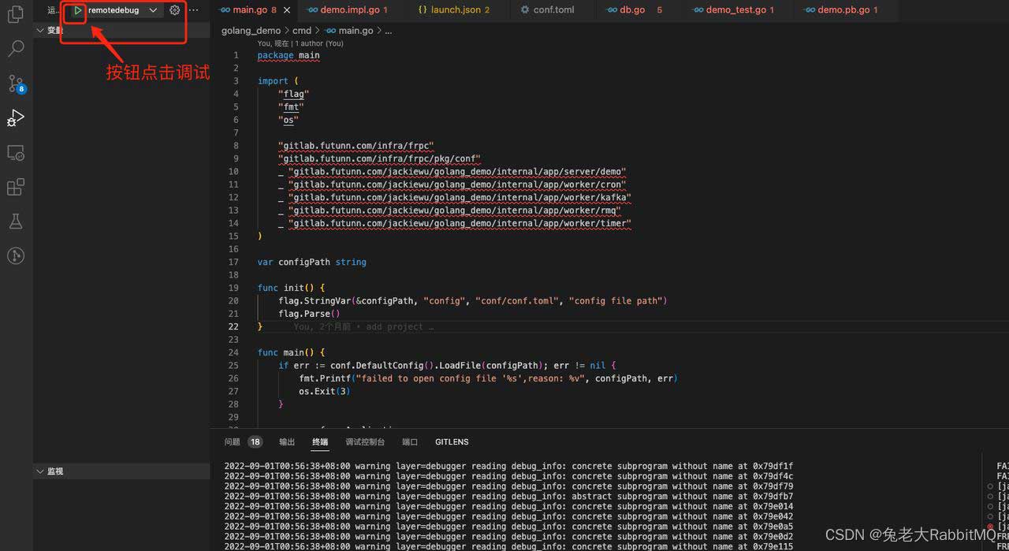The width and height of the screenshot is (1009, 551).
Task: Close the main.go editor tab
Action: tap(286, 10)
